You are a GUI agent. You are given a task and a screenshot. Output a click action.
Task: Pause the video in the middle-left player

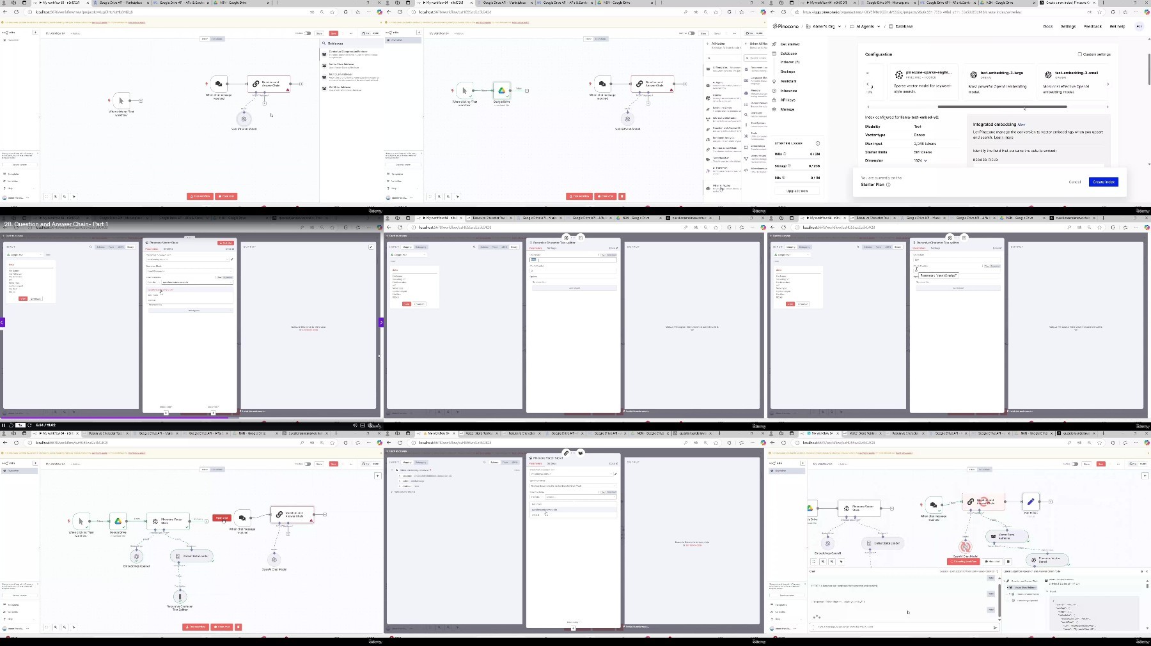(3, 425)
